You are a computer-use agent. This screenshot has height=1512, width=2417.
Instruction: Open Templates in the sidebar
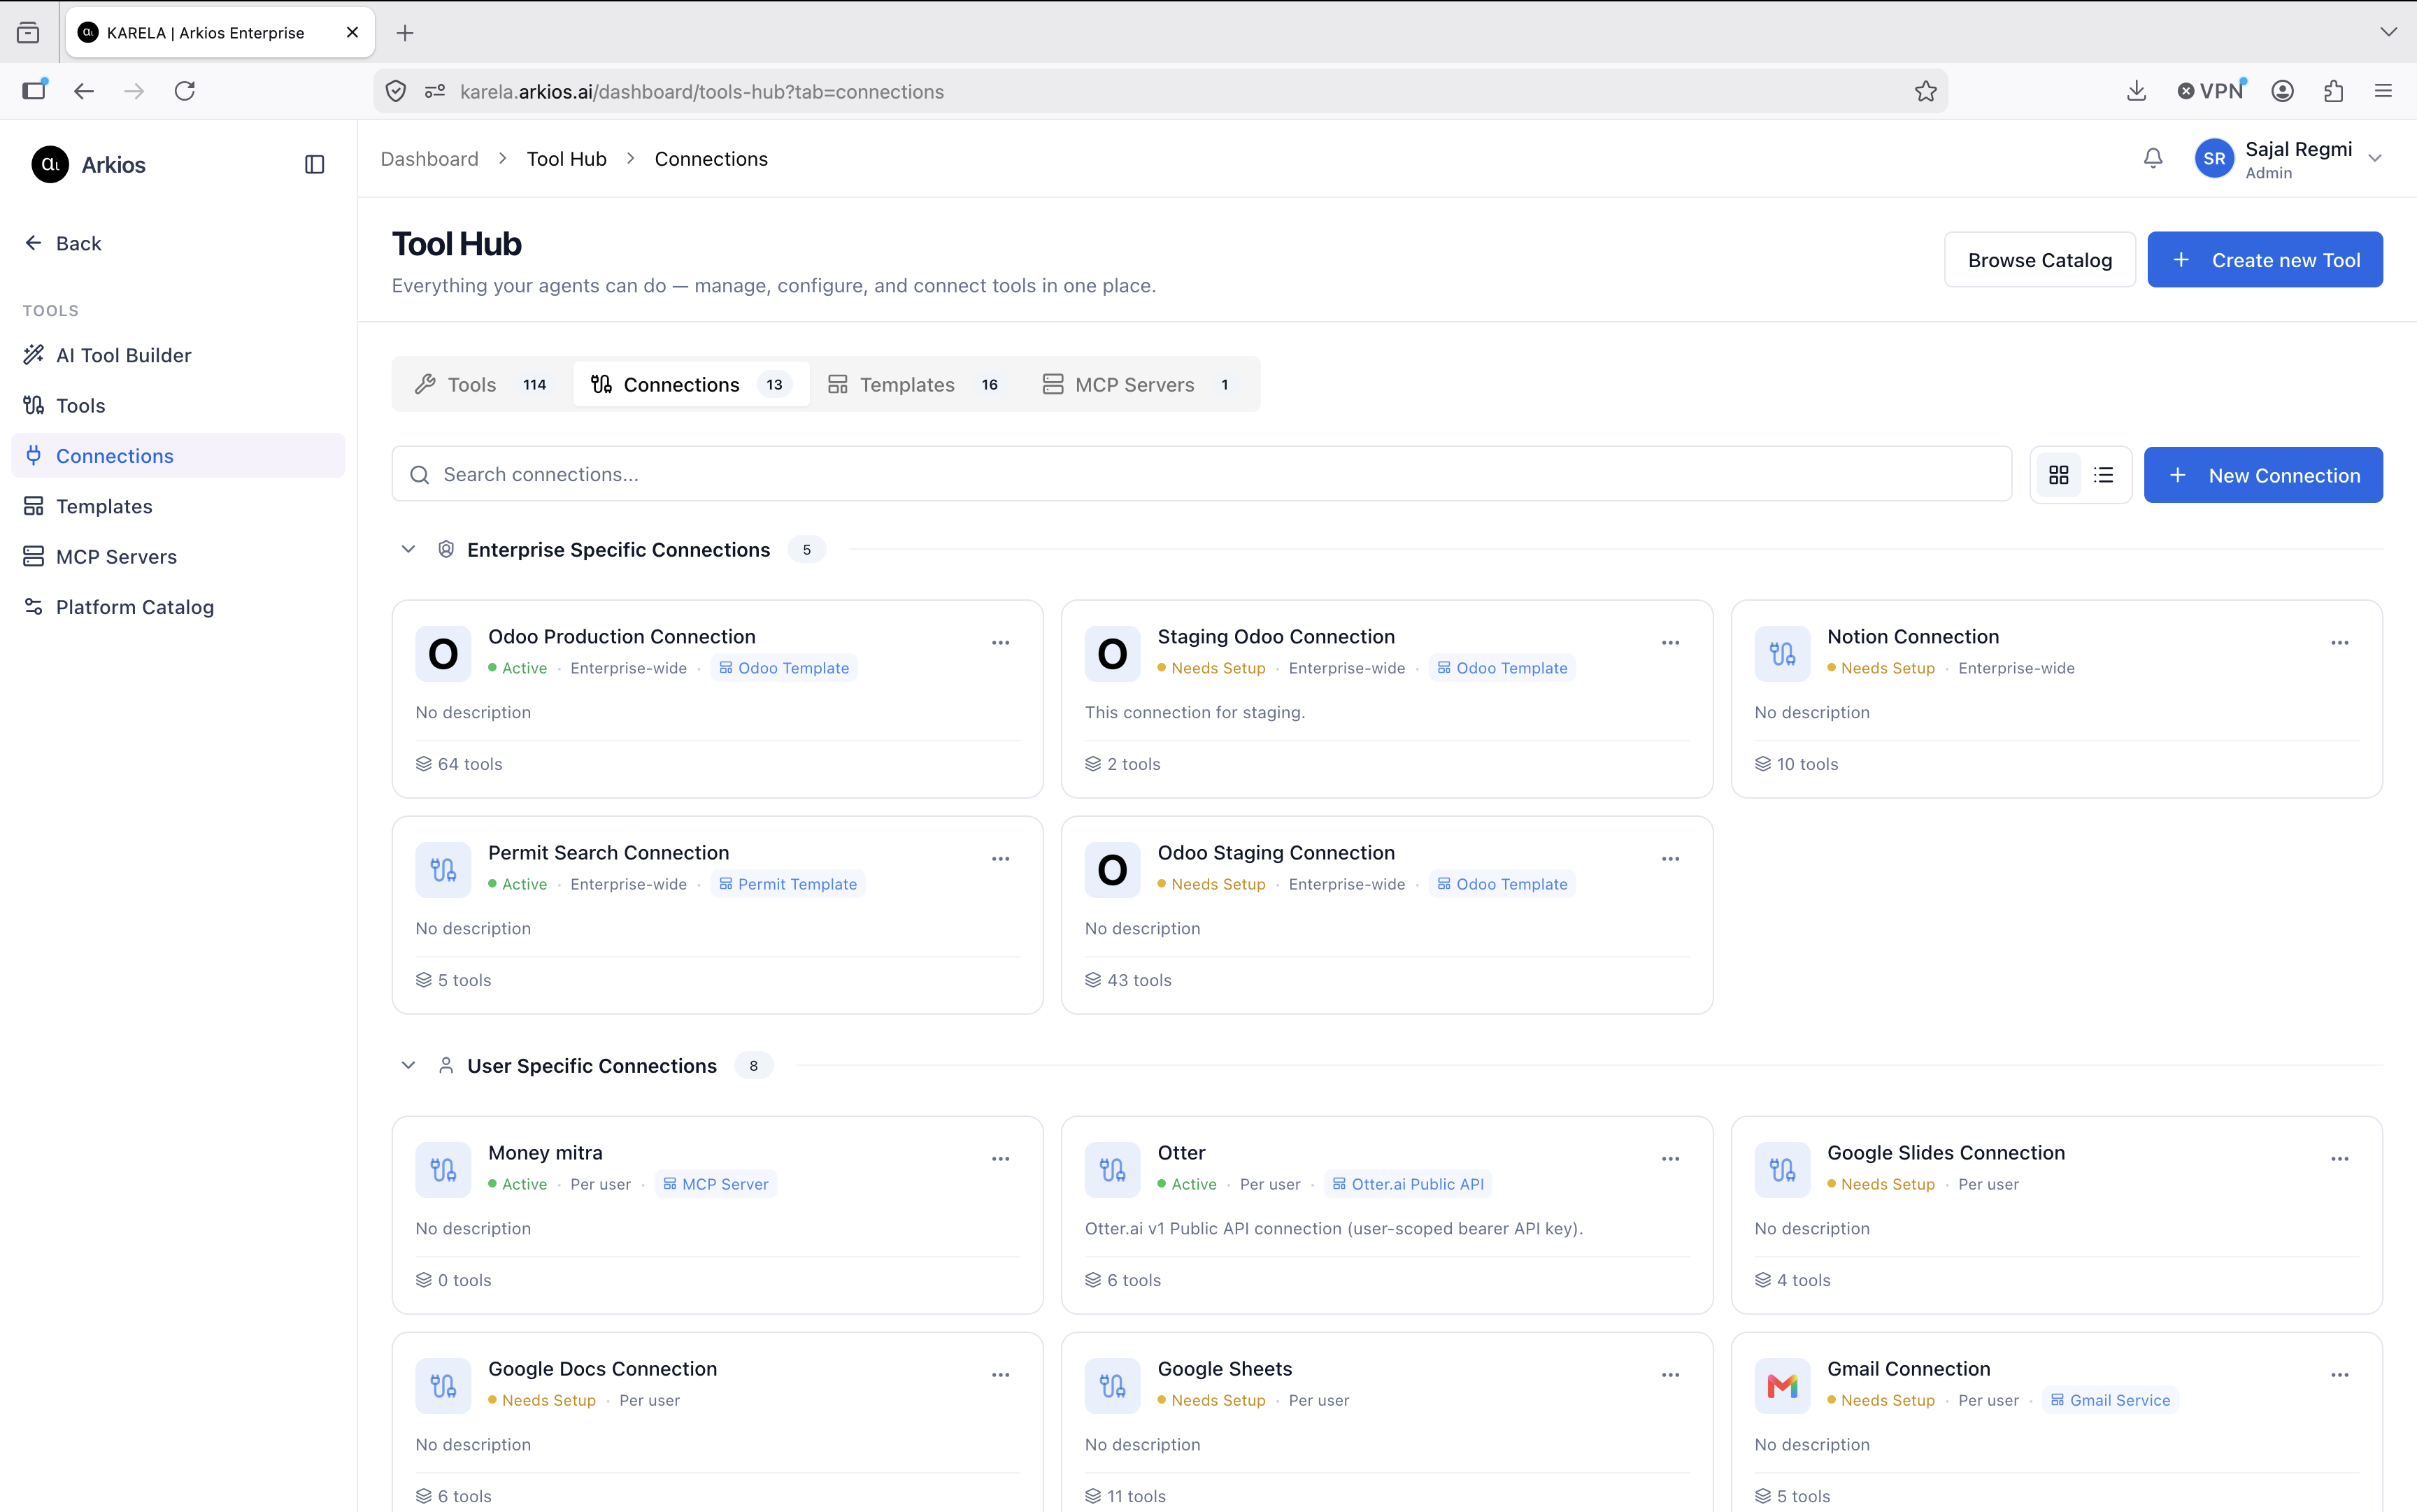[178, 506]
